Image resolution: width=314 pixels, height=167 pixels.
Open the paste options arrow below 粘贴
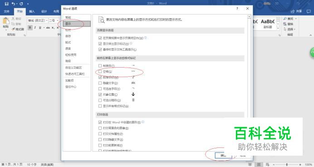coord(6,30)
